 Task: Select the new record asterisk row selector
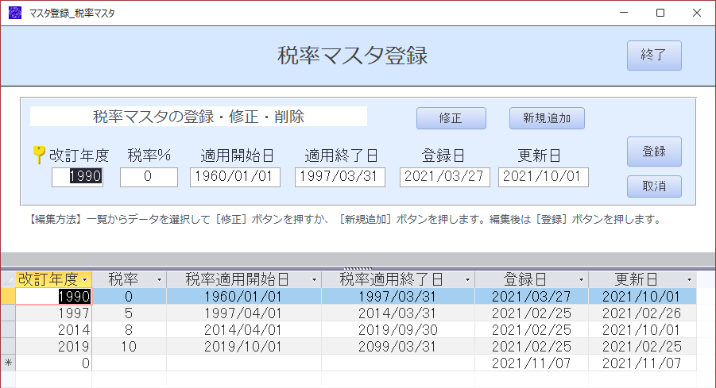coord(8,363)
